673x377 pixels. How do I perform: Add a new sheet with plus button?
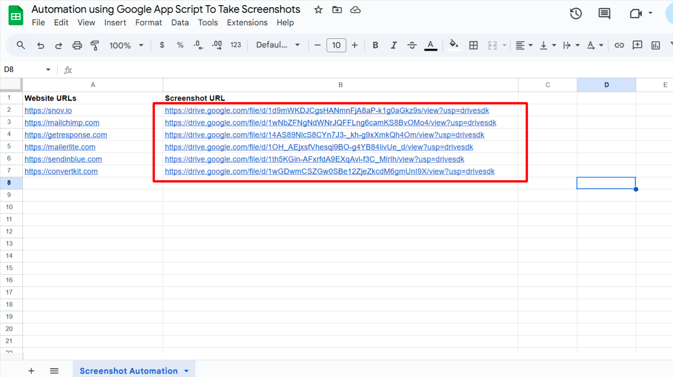(31, 371)
